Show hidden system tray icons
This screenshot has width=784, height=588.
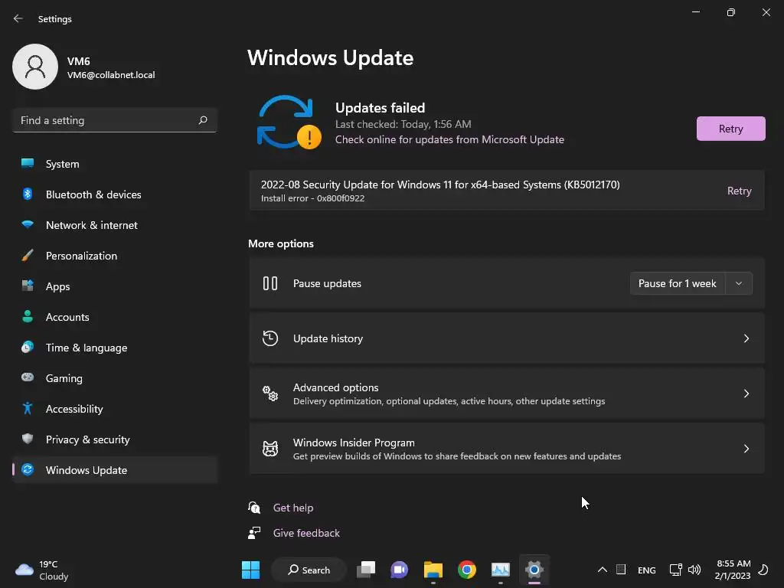point(603,570)
